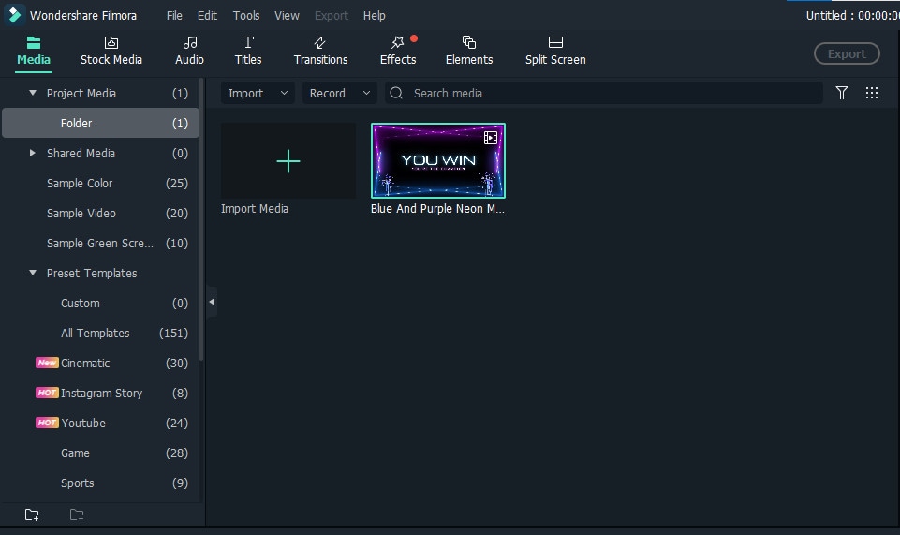Select the Game templates category
This screenshot has height=535, width=900.
tap(100, 453)
